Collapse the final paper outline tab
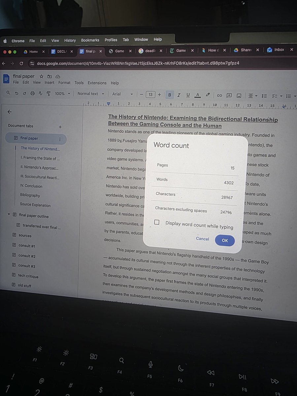 pos(9,214)
